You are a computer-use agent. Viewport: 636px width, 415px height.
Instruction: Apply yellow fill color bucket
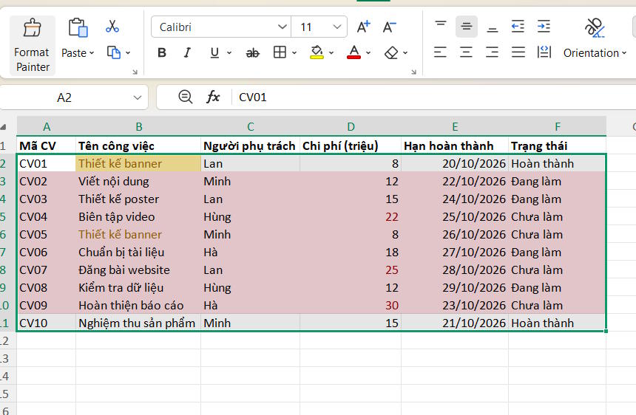317,52
